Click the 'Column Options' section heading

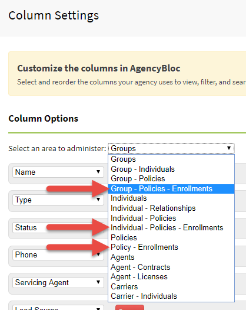[44, 119]
